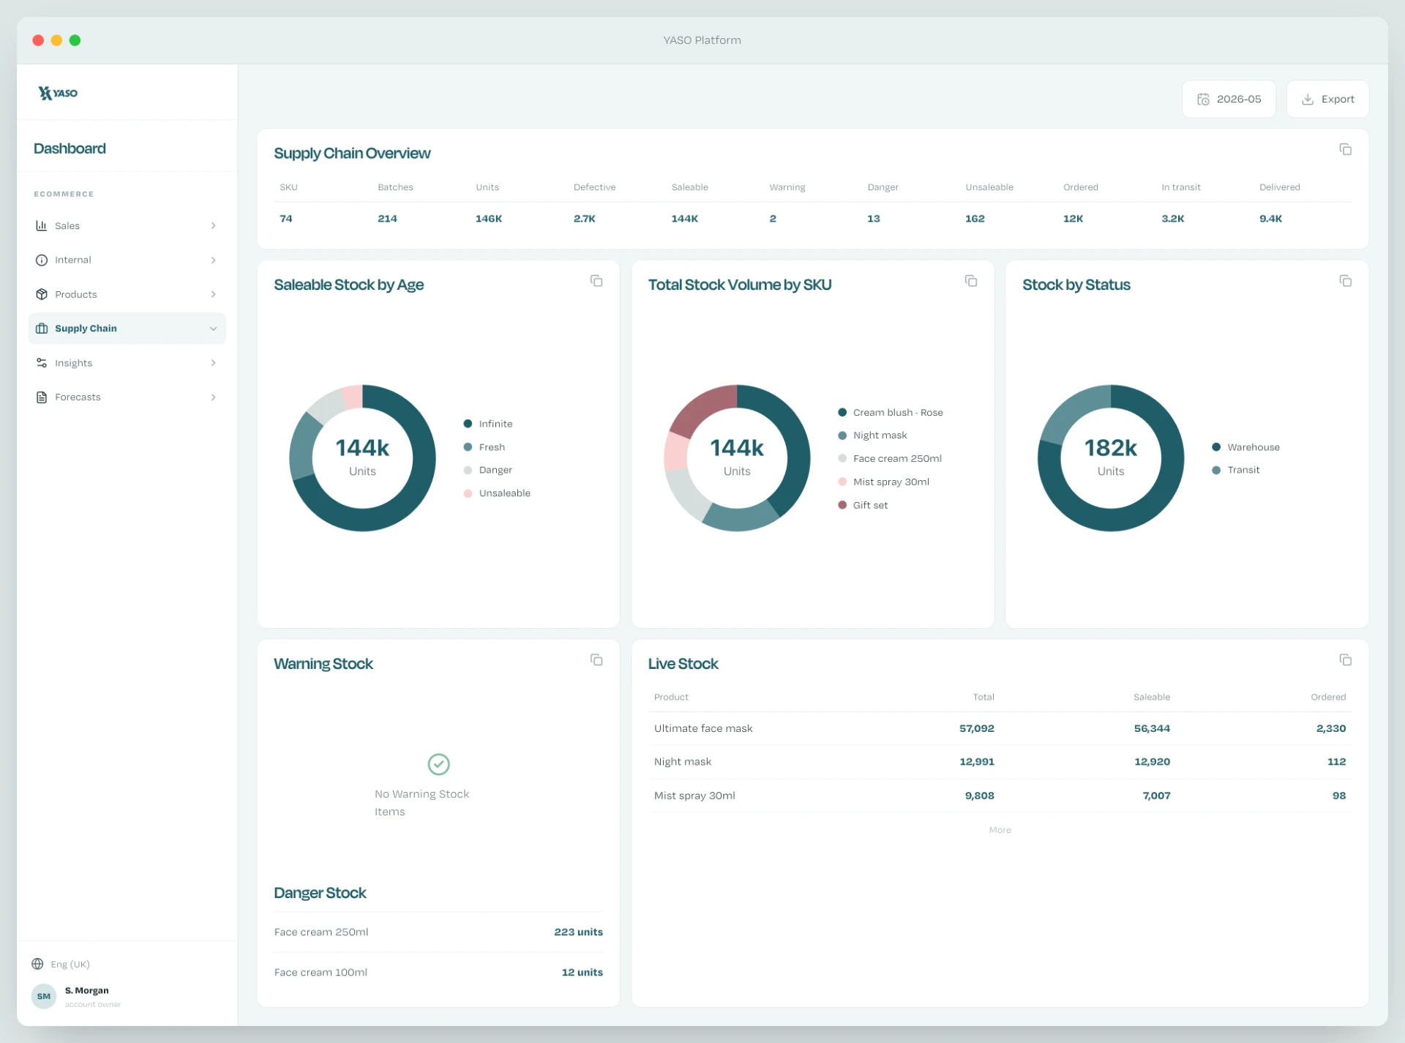
Task: Copy the Warning Stock card
Action: point(596,660)
